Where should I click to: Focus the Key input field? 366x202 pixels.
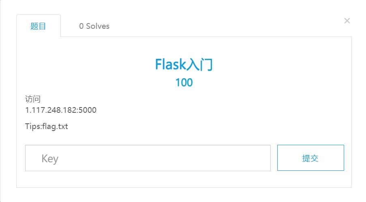point(148,158)
